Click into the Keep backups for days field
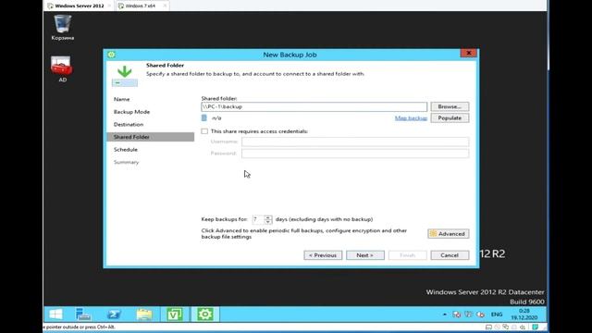 pyautogui.click(x=258, y=219)
